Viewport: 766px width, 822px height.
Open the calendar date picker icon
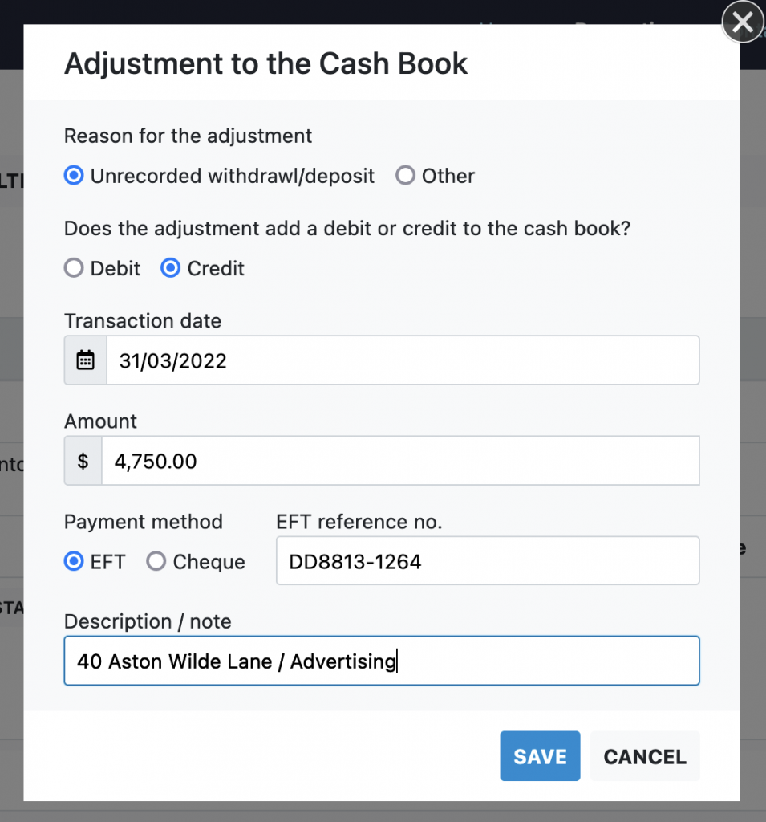pos(86,360)
